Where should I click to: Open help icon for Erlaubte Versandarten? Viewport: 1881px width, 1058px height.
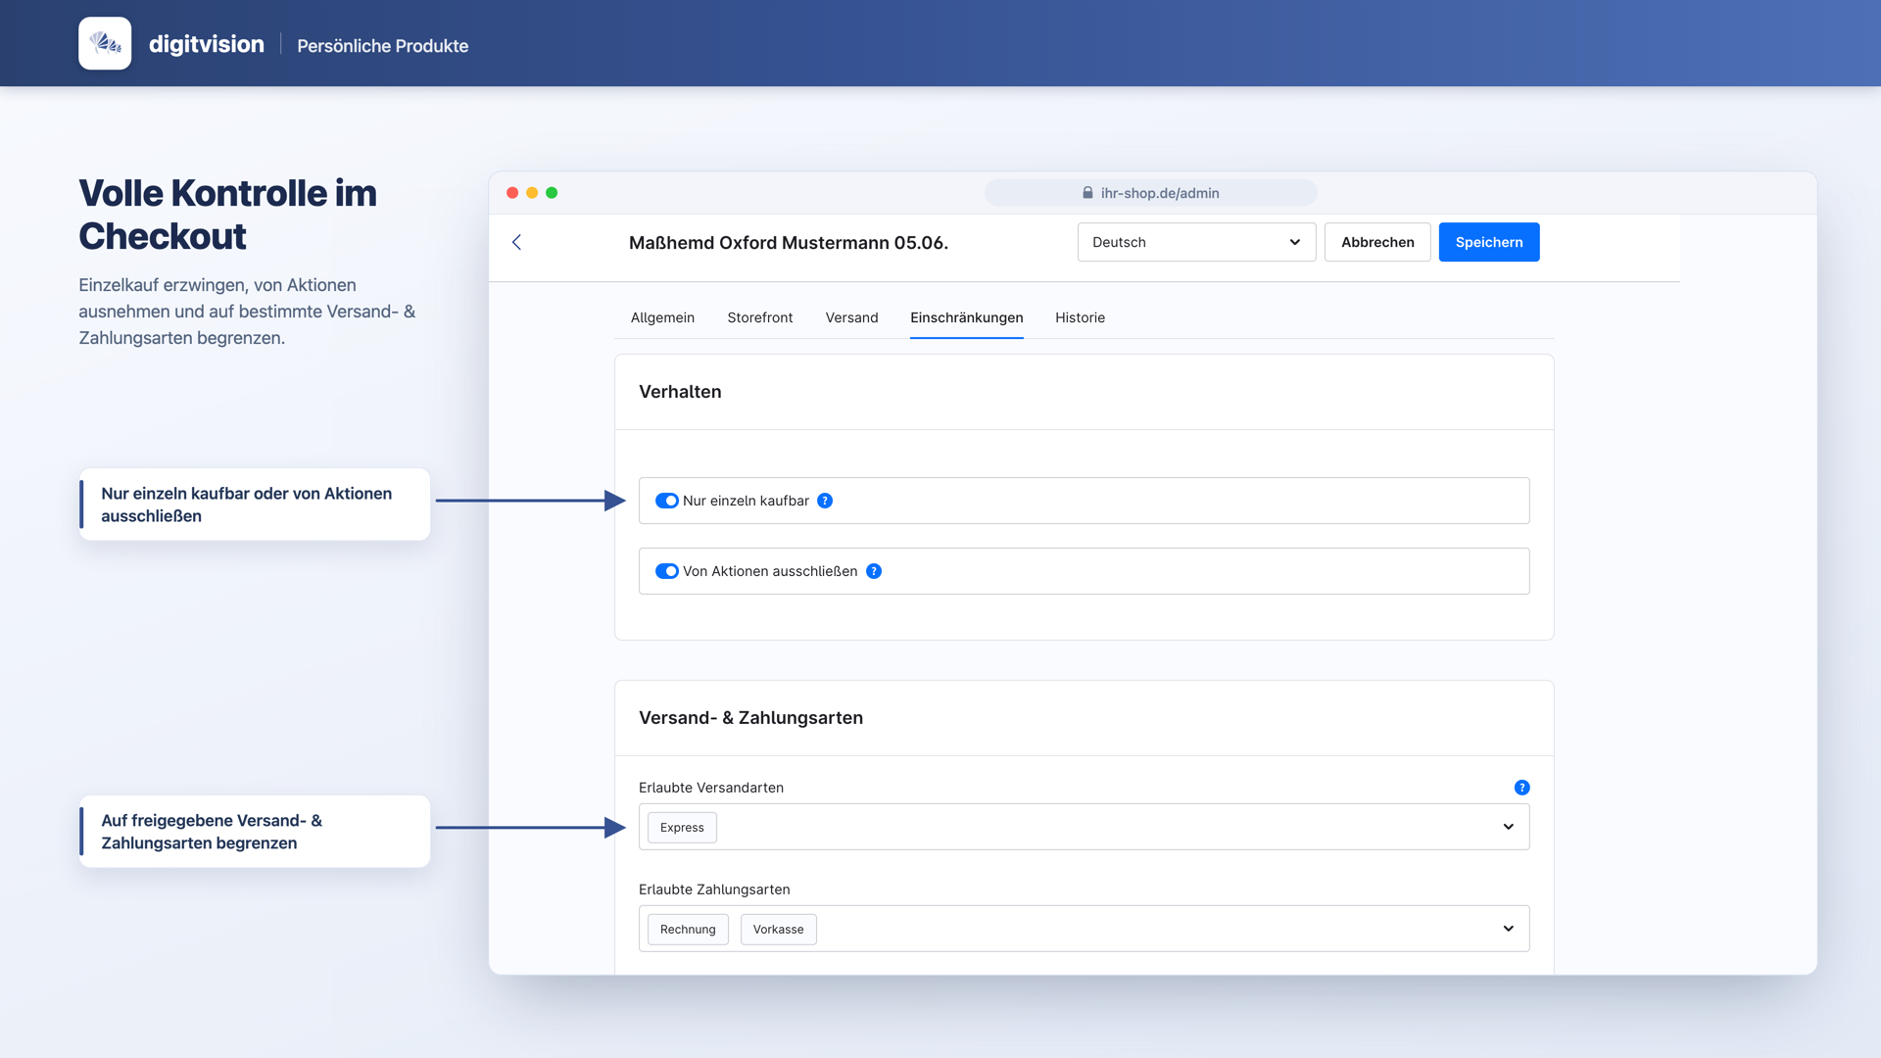(x=1521, y=788)
